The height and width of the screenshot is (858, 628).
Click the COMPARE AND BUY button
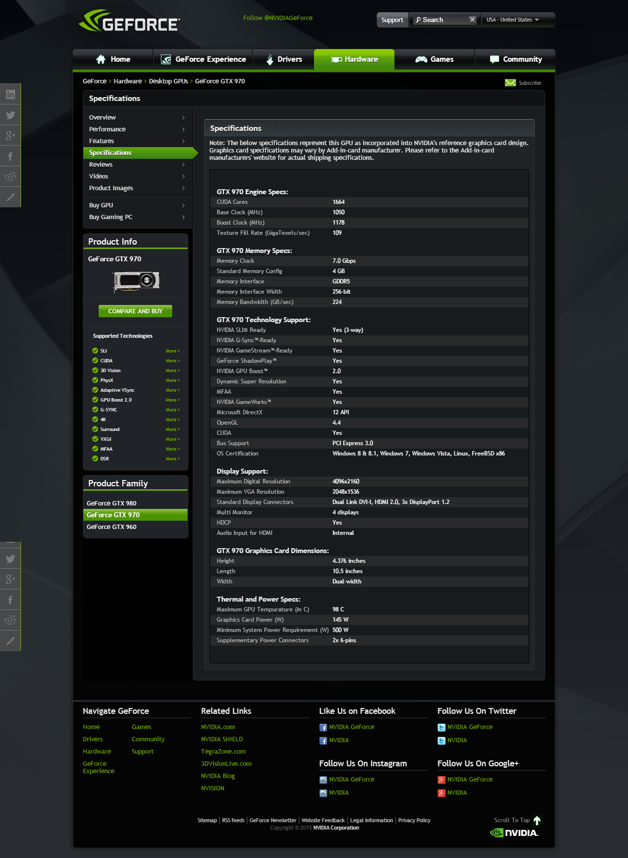[x=135, y=311]
